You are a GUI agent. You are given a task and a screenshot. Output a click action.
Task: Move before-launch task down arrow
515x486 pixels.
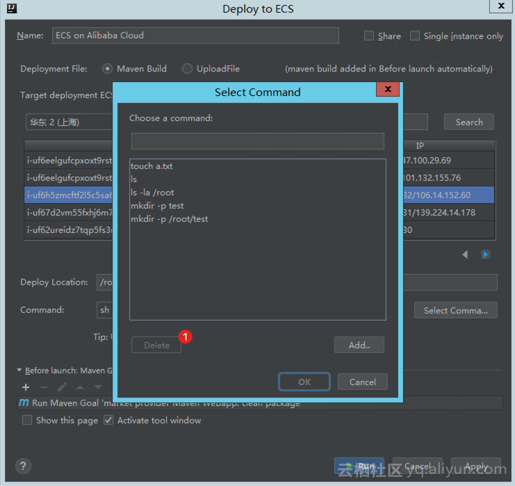(98, 387)
